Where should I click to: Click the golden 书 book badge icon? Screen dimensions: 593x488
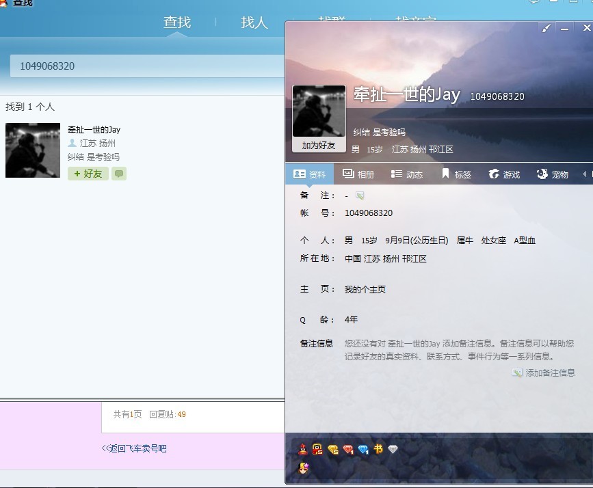378,448
